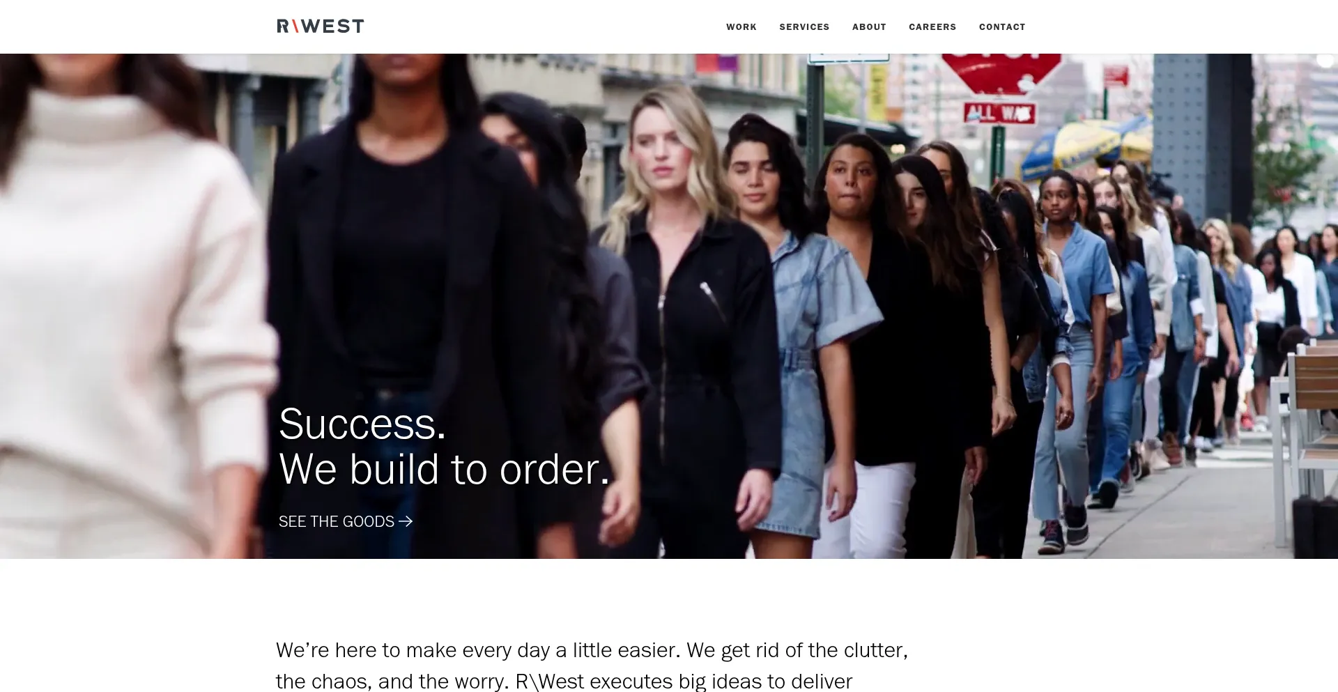
Task: Click the arrow icon after SEE THE GOODS
Action: click(x=406, y=521)
